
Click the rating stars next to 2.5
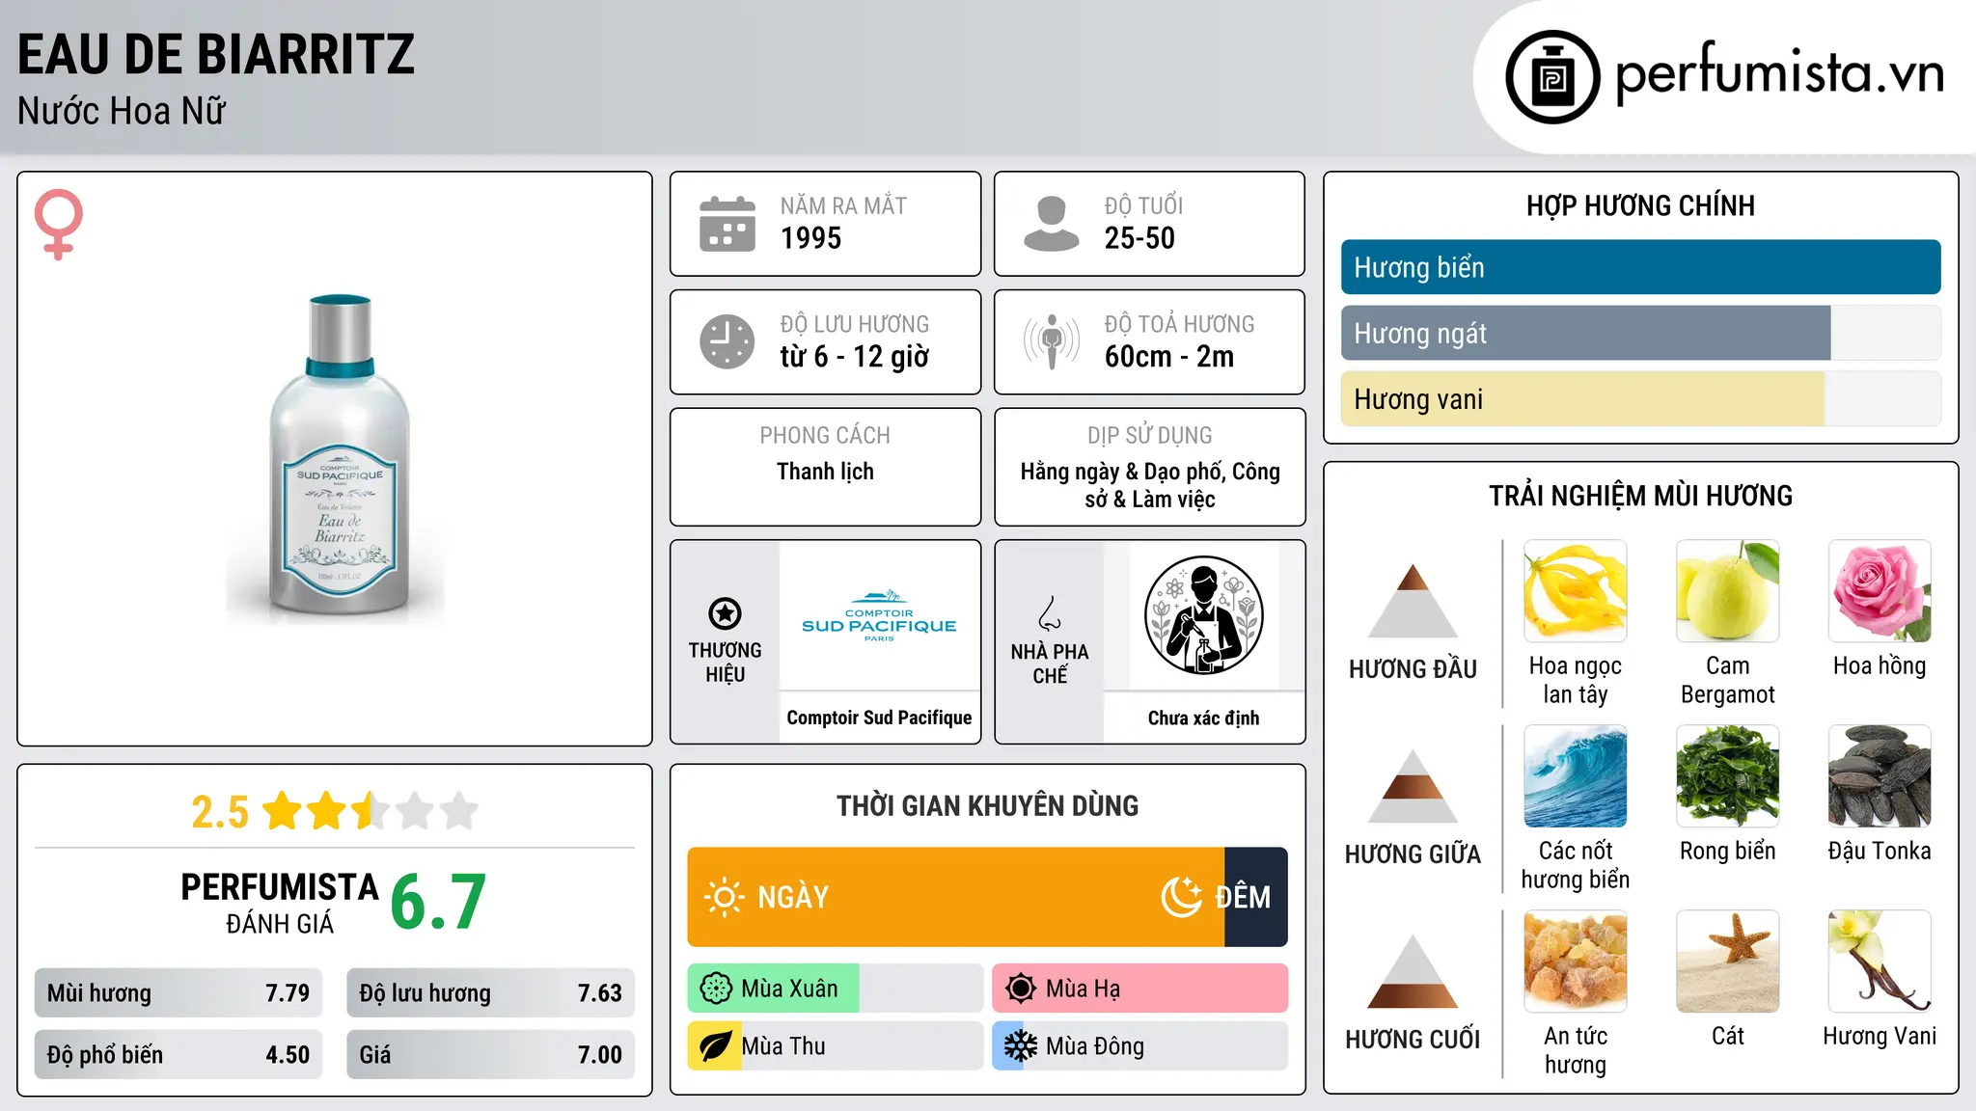[x=370, y=811]
